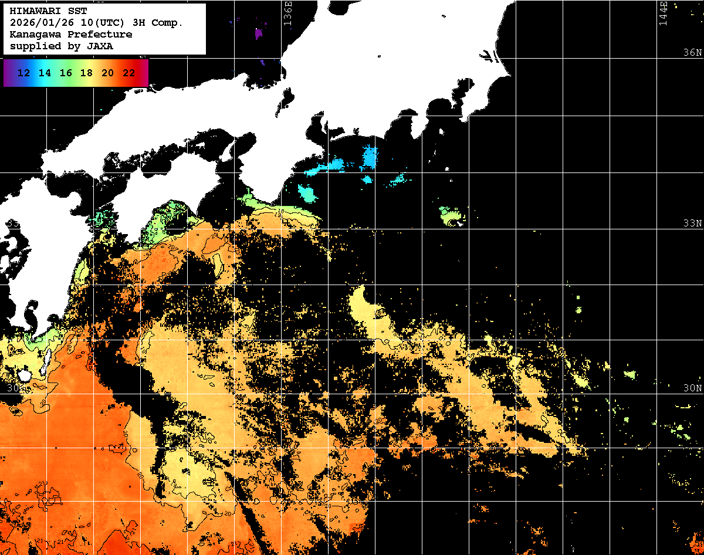
Task: Click the 36N latitude label
Action: point(692,53)
